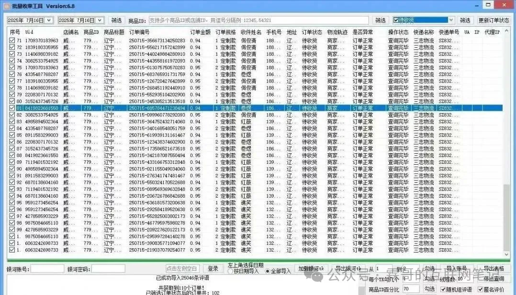This screenshot has height=295, width=516.
Task: Sort by the 订单编号 column header
Action: (139, 32)
